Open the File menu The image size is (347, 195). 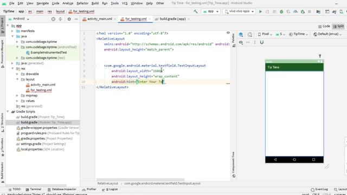12,3
